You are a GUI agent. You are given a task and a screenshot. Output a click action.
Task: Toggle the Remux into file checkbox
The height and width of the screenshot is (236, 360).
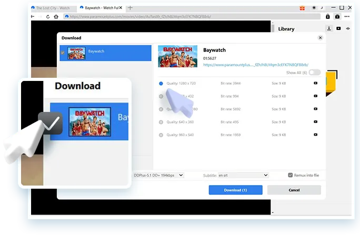pyautogui.click(x=290, y=175)
